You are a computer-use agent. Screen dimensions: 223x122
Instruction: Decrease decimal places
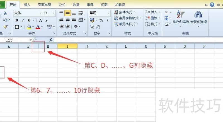coord(98,27)
